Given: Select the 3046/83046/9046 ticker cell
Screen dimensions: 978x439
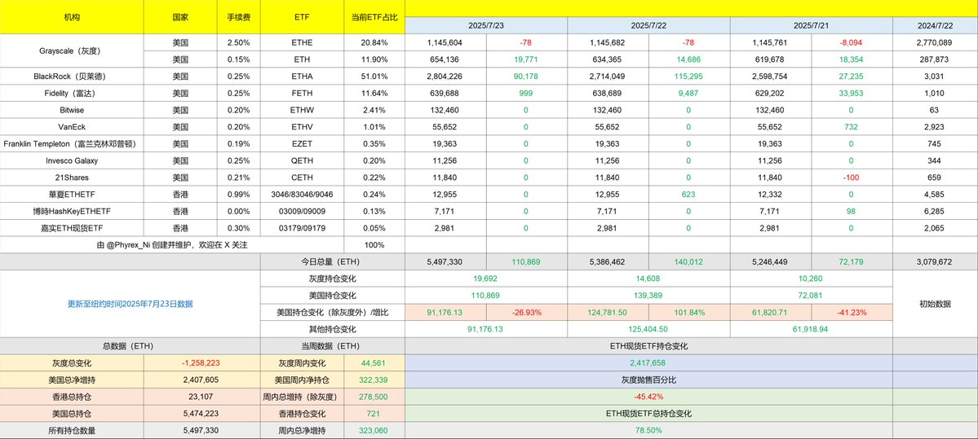Looking at the screenshot, I should point(302,194).
